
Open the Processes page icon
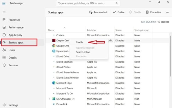(4, 20)
